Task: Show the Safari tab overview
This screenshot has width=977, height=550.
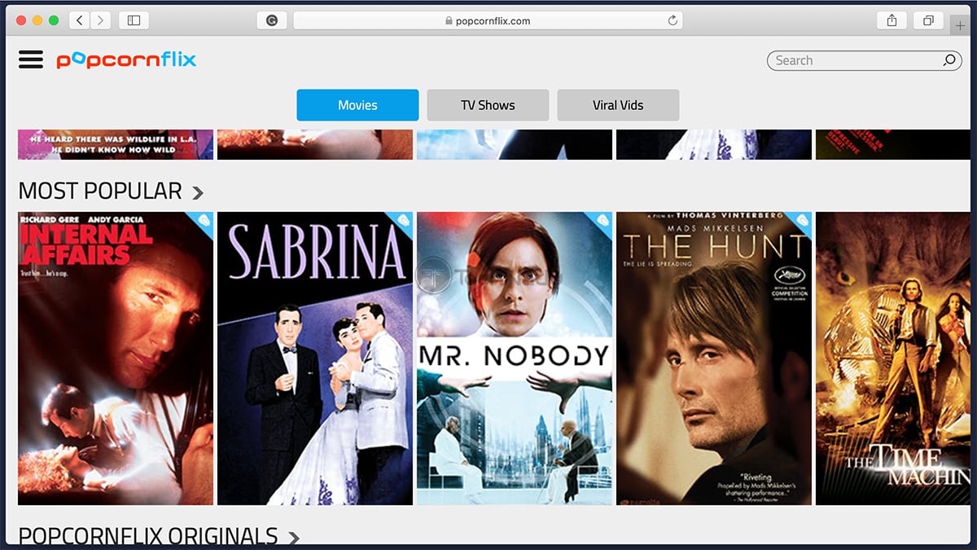Action: pos(928,20)
